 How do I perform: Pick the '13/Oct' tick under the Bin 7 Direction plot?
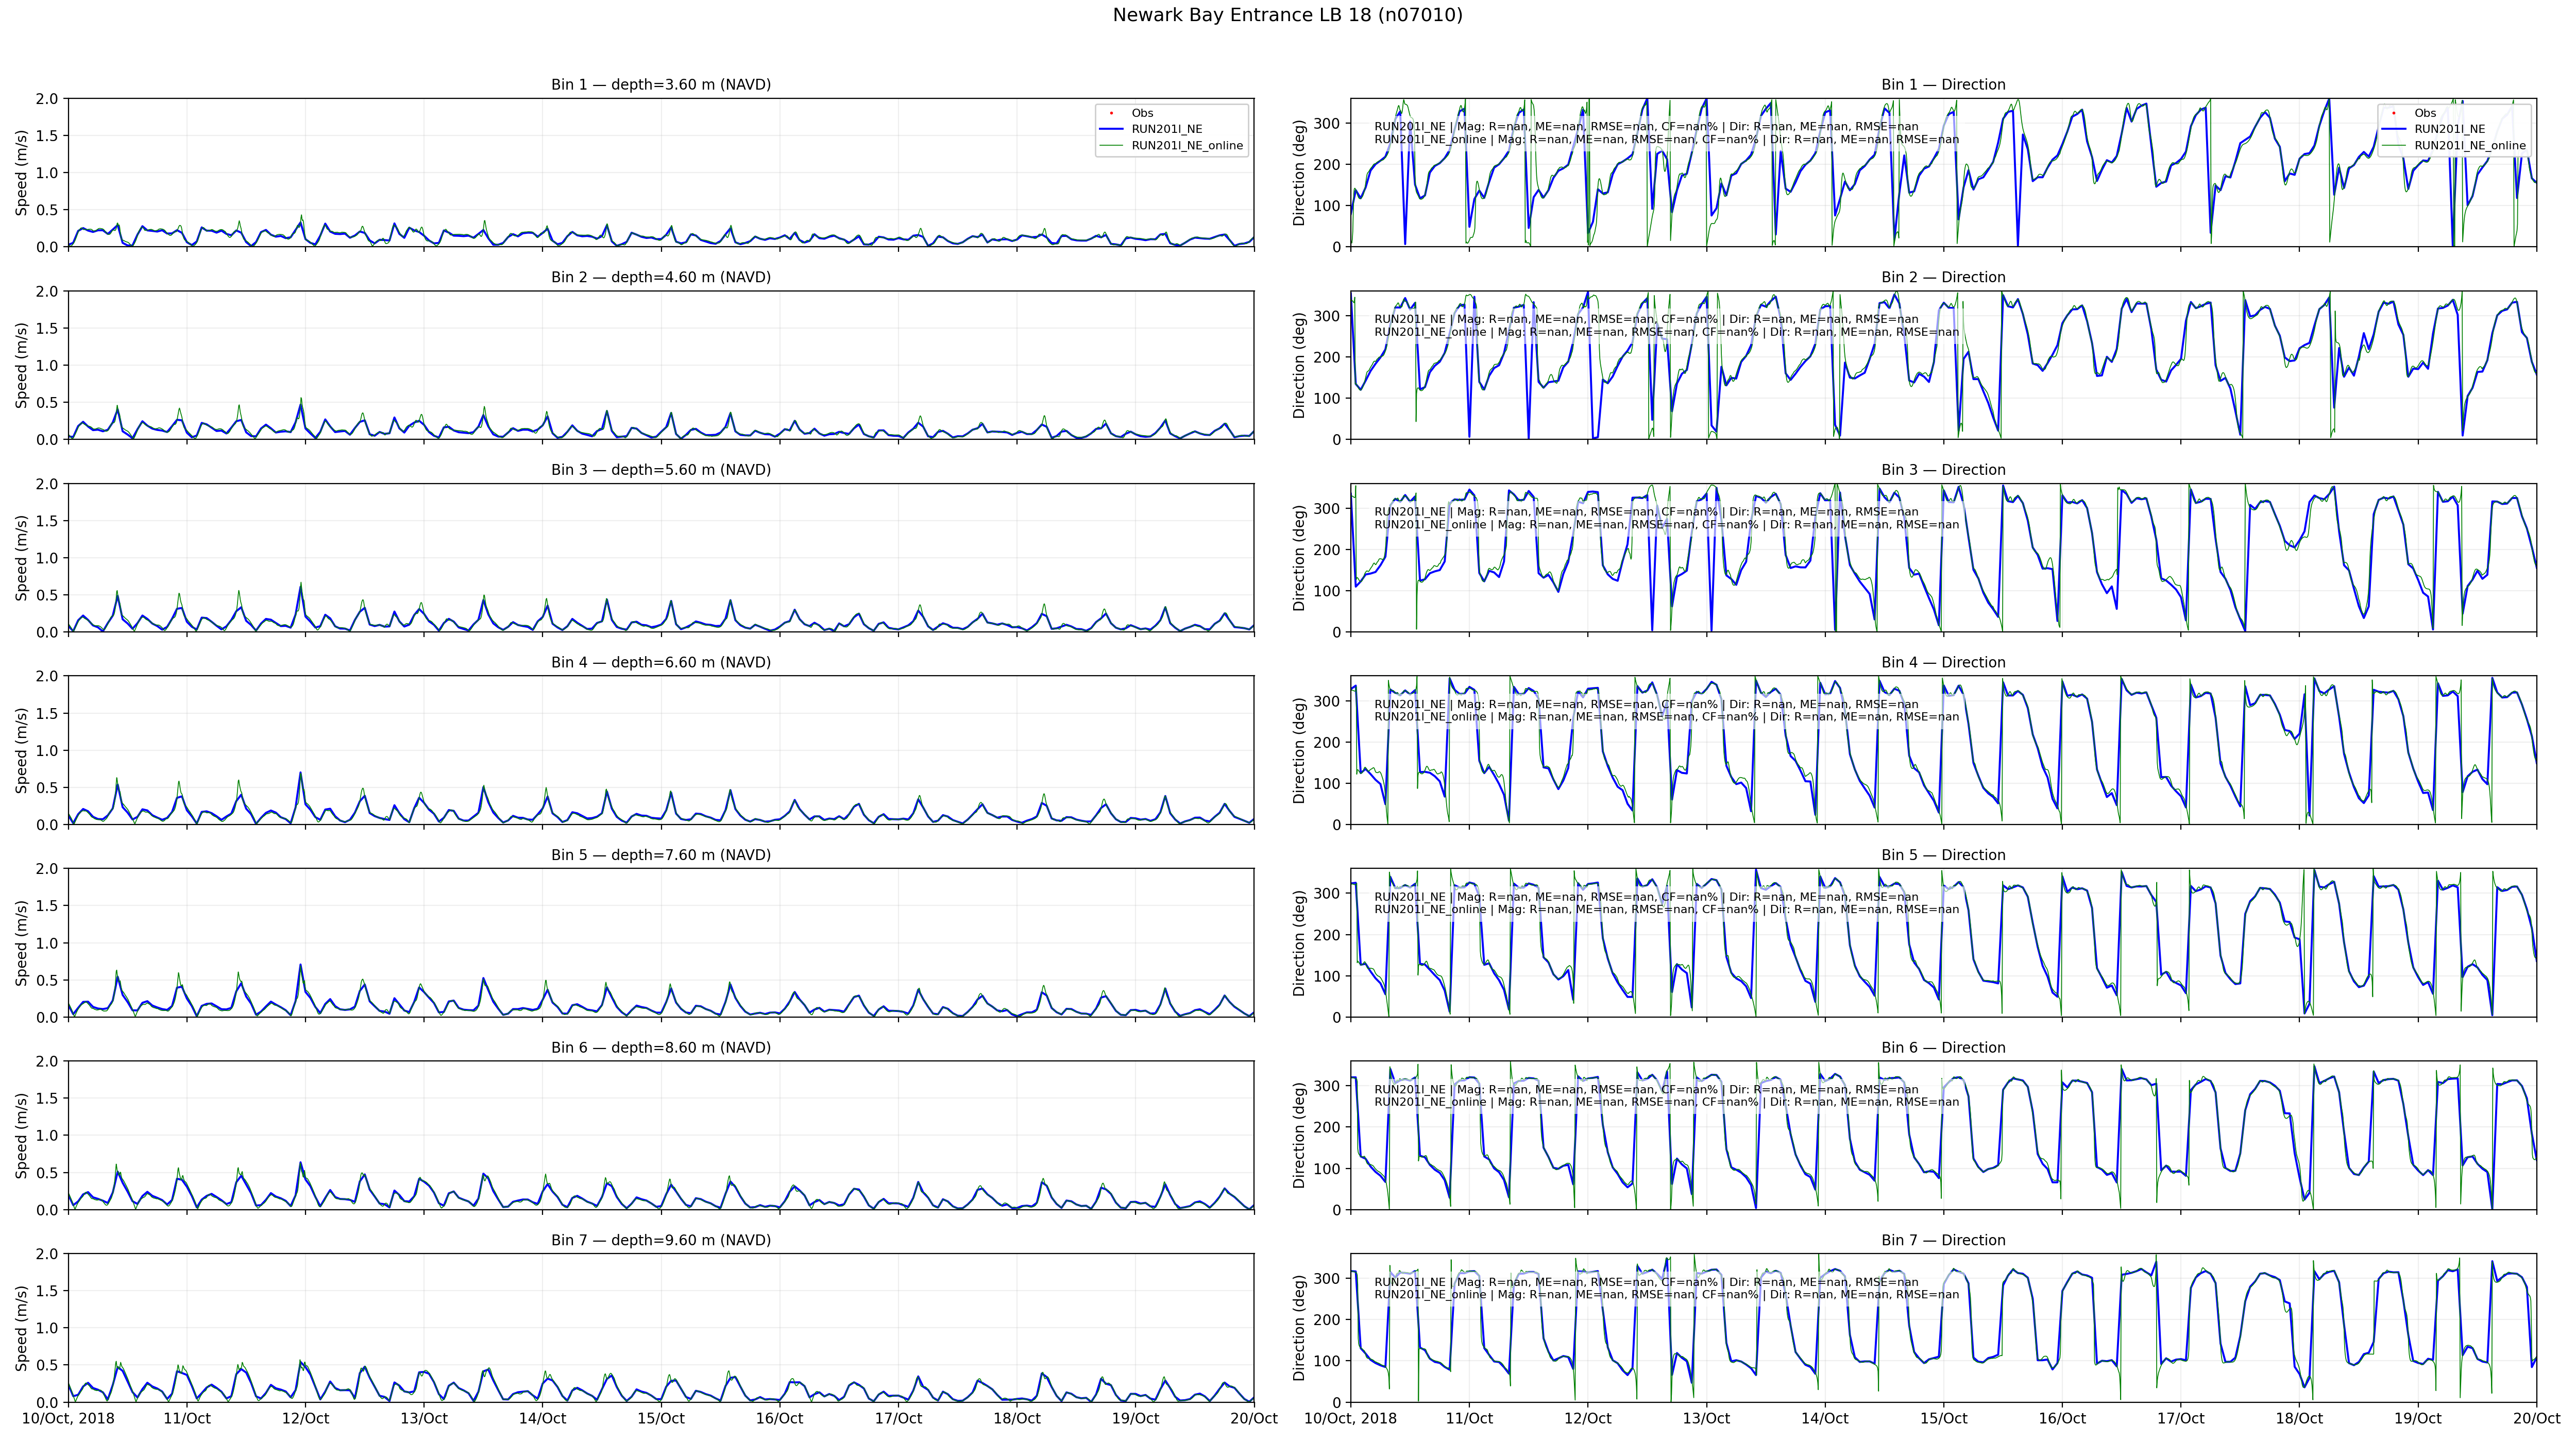[1706, 1419]
